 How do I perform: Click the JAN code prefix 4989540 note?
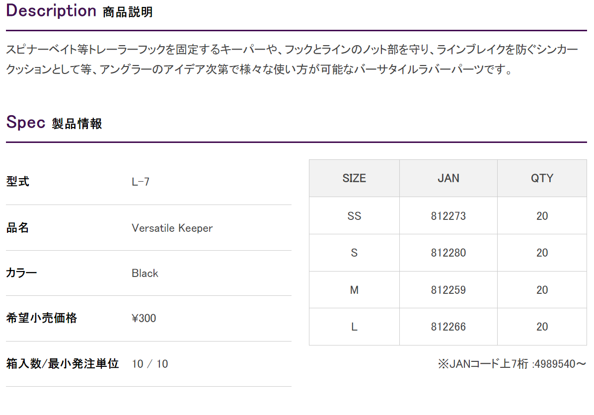coord(512,364)
